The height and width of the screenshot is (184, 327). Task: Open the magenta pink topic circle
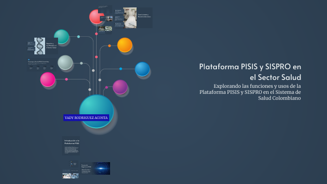47,79
